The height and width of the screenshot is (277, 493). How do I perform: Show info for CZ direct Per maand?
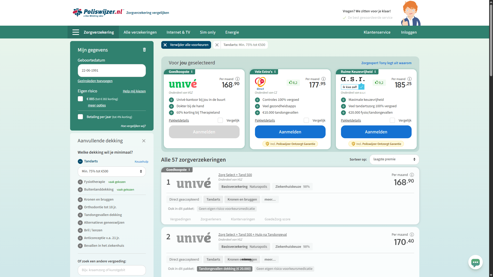point(324,79)
